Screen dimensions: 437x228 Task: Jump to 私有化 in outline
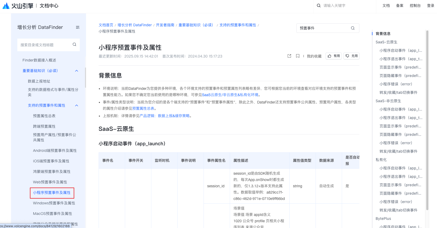click(x=381, y=160)
